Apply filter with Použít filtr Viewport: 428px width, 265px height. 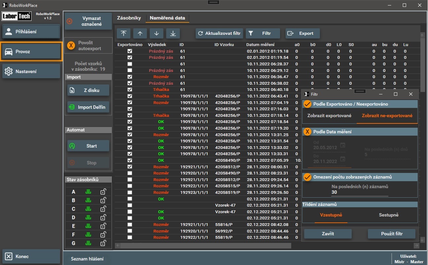point(392,234)
